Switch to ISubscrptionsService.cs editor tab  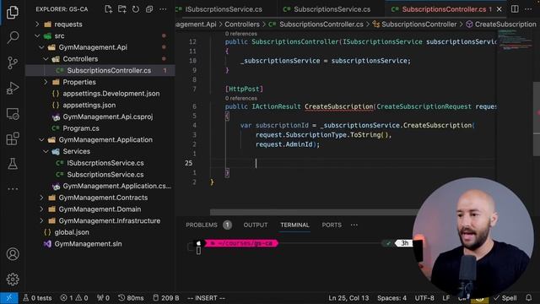pos(224,9)
